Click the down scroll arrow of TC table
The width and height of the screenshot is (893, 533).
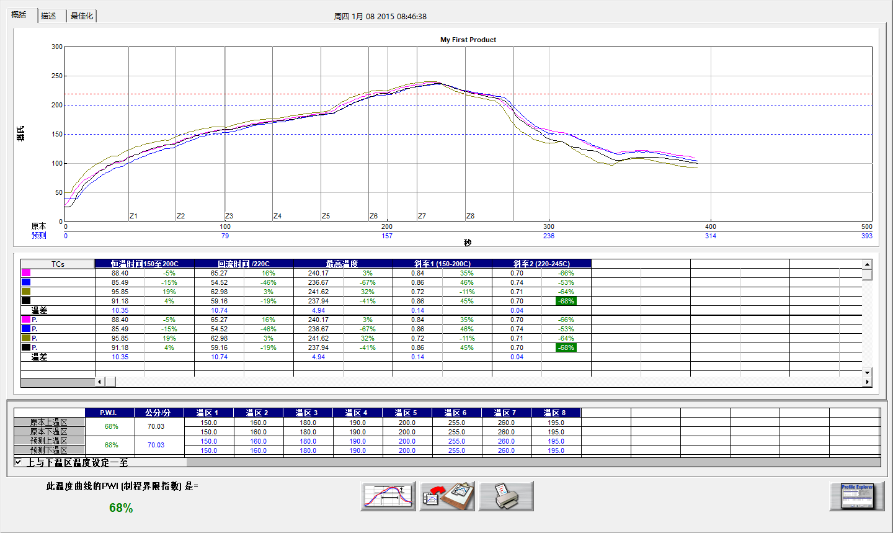tap(867, 372)
